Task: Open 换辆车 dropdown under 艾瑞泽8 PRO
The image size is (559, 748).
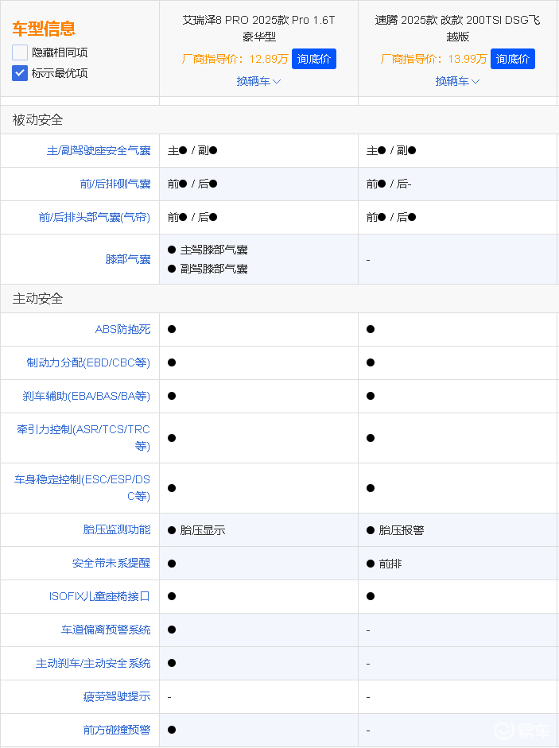Action: pos(258,81)
